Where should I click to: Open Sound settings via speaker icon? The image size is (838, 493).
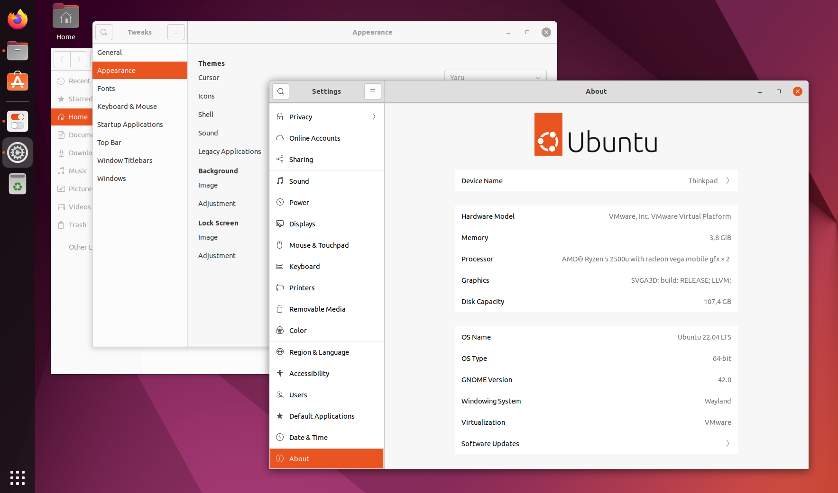point(280,181)
